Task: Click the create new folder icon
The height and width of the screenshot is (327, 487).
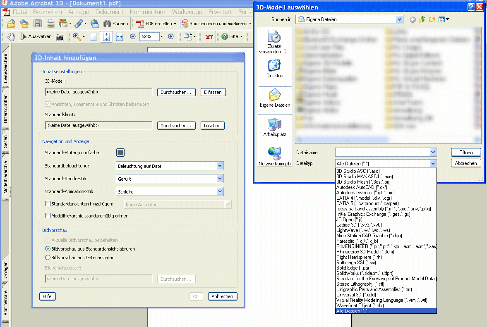Action: click(x=432, y=19)
